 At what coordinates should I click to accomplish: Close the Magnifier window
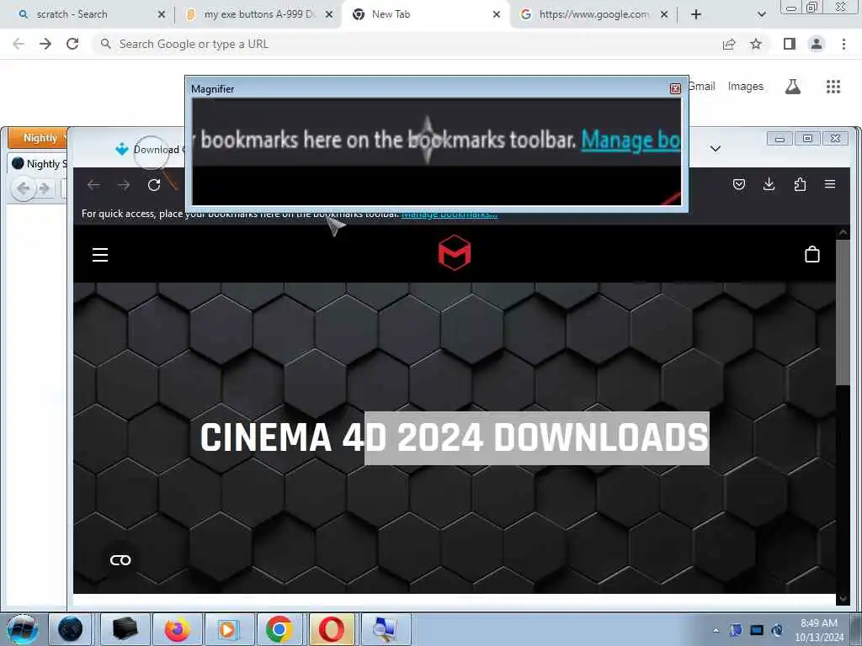(x=676, y=89)
